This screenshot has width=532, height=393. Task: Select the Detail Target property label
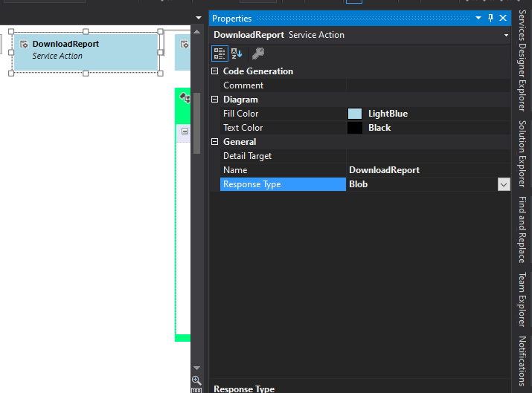pyautogui.click(x=247, y=156)
